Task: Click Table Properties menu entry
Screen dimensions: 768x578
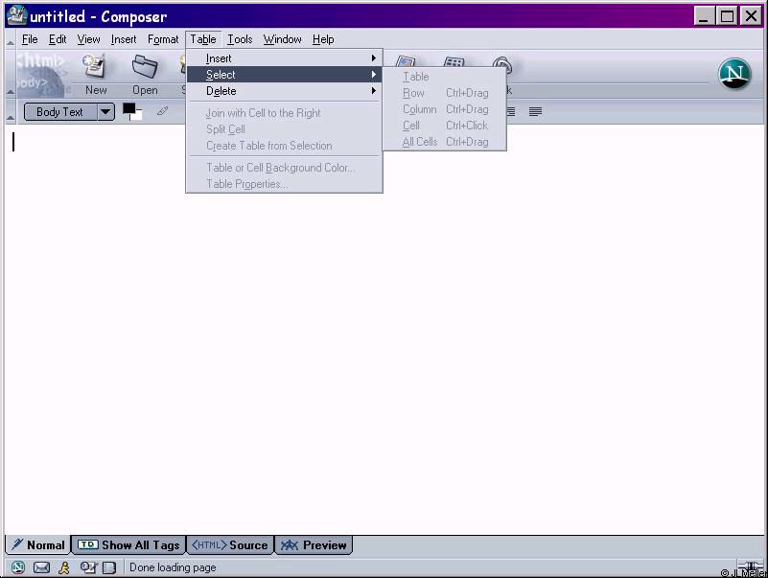Action: coord(284,184)
